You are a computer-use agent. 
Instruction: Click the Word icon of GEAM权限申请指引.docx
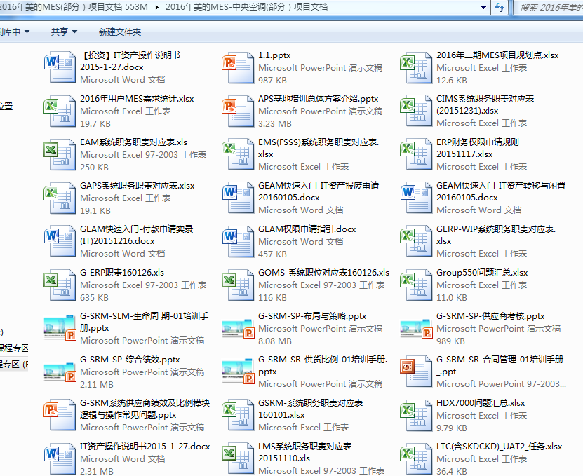(238, 242)
